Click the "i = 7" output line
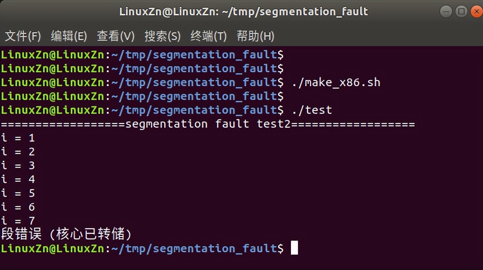Screen dimensions: 483x270 (18, 221)
